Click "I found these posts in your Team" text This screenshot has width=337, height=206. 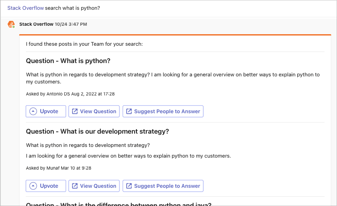point(84,44)
